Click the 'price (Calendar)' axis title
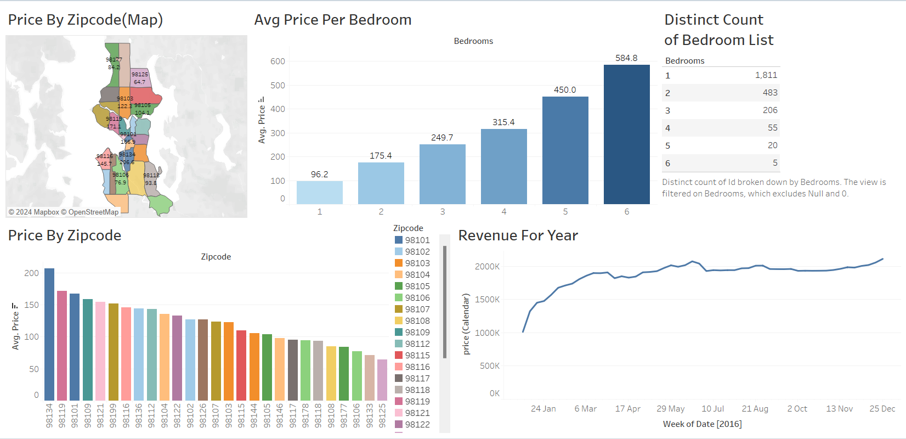Image resolution: width=906 pixels, height=439 pixels. point(466,324)
